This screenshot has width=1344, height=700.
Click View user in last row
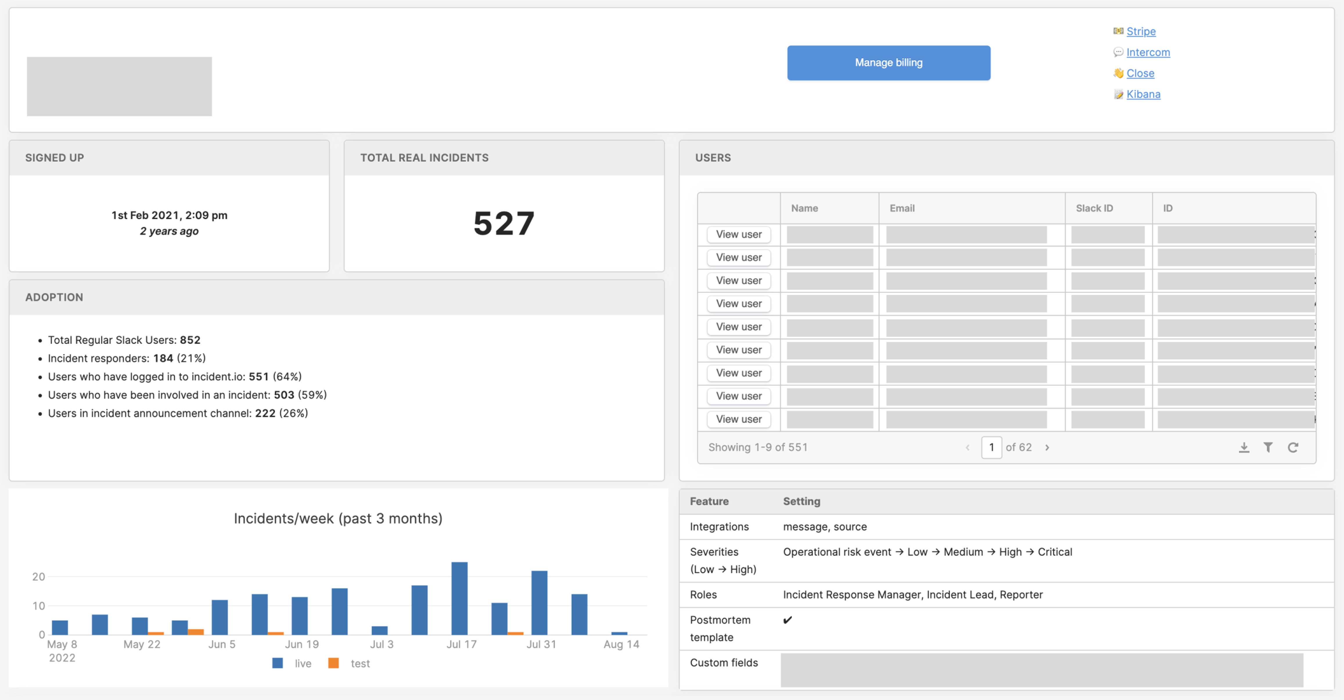738,419
